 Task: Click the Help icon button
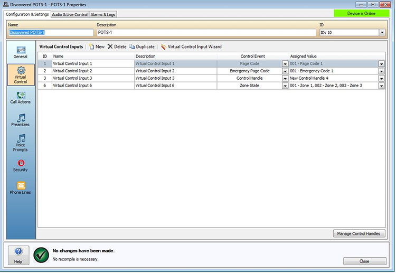[x=18, y=255]
